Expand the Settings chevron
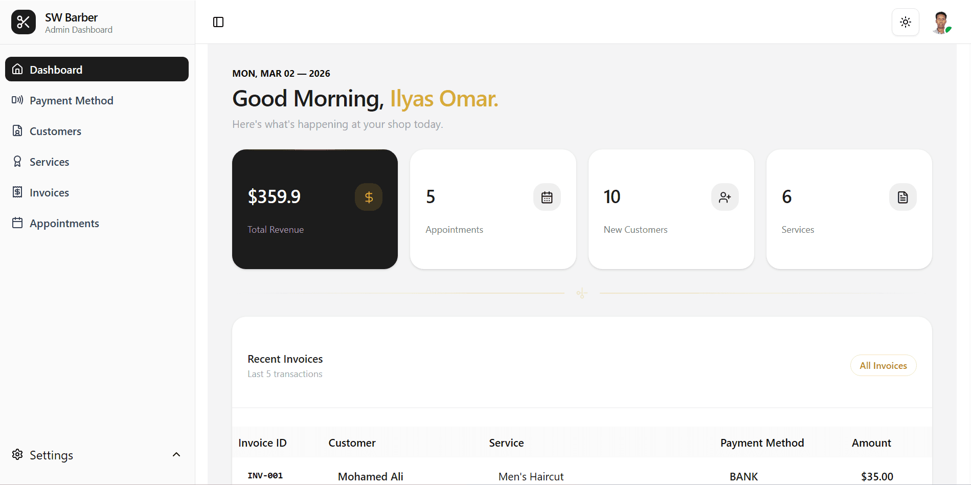 point(176,454)
